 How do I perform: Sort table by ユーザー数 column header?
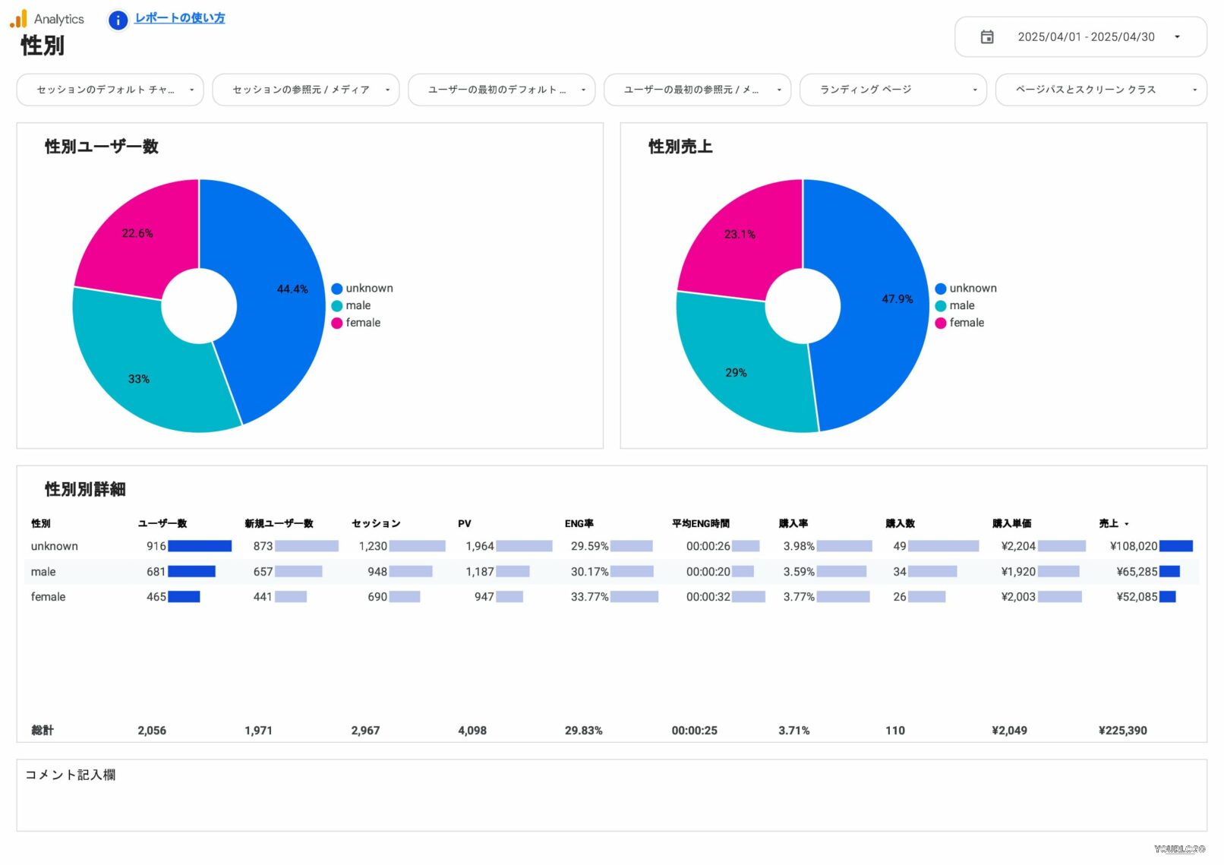click(x=162, y=523)
